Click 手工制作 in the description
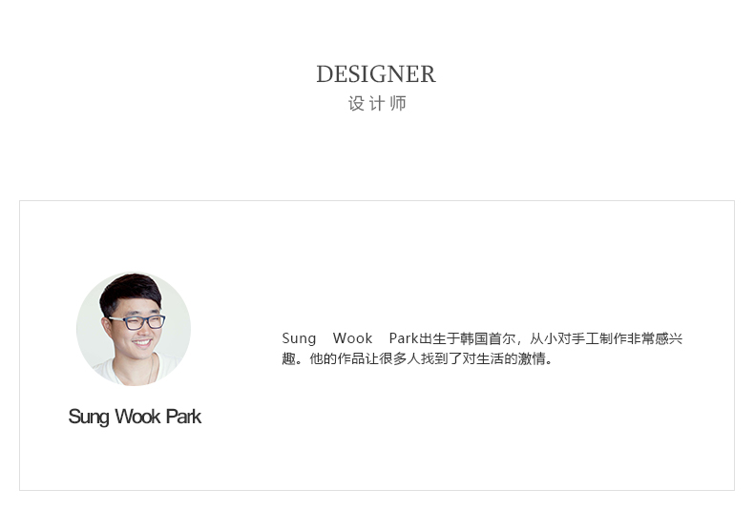 click(x=599, y=338)
